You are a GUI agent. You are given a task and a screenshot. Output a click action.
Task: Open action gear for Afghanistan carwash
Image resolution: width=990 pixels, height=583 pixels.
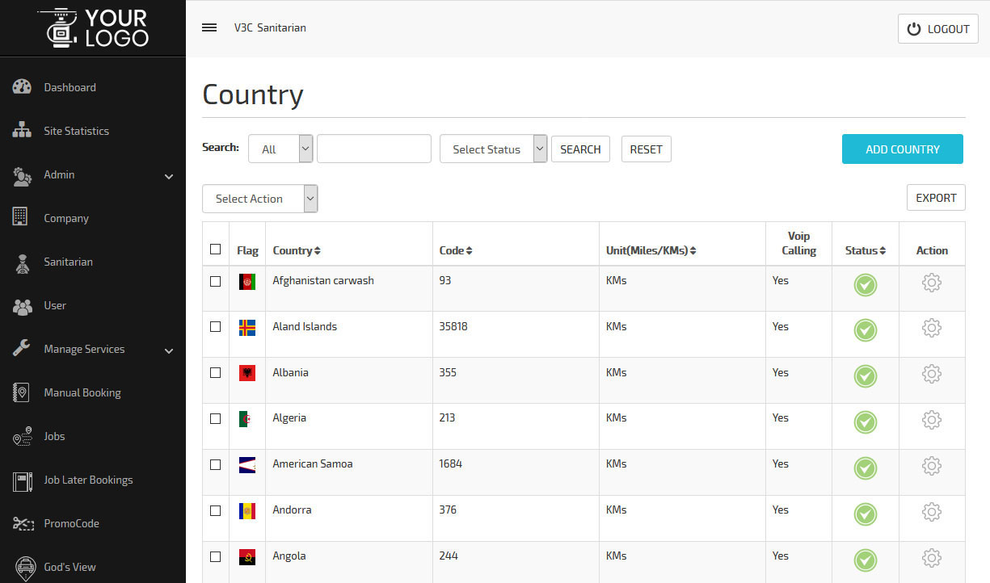(932, 283)
